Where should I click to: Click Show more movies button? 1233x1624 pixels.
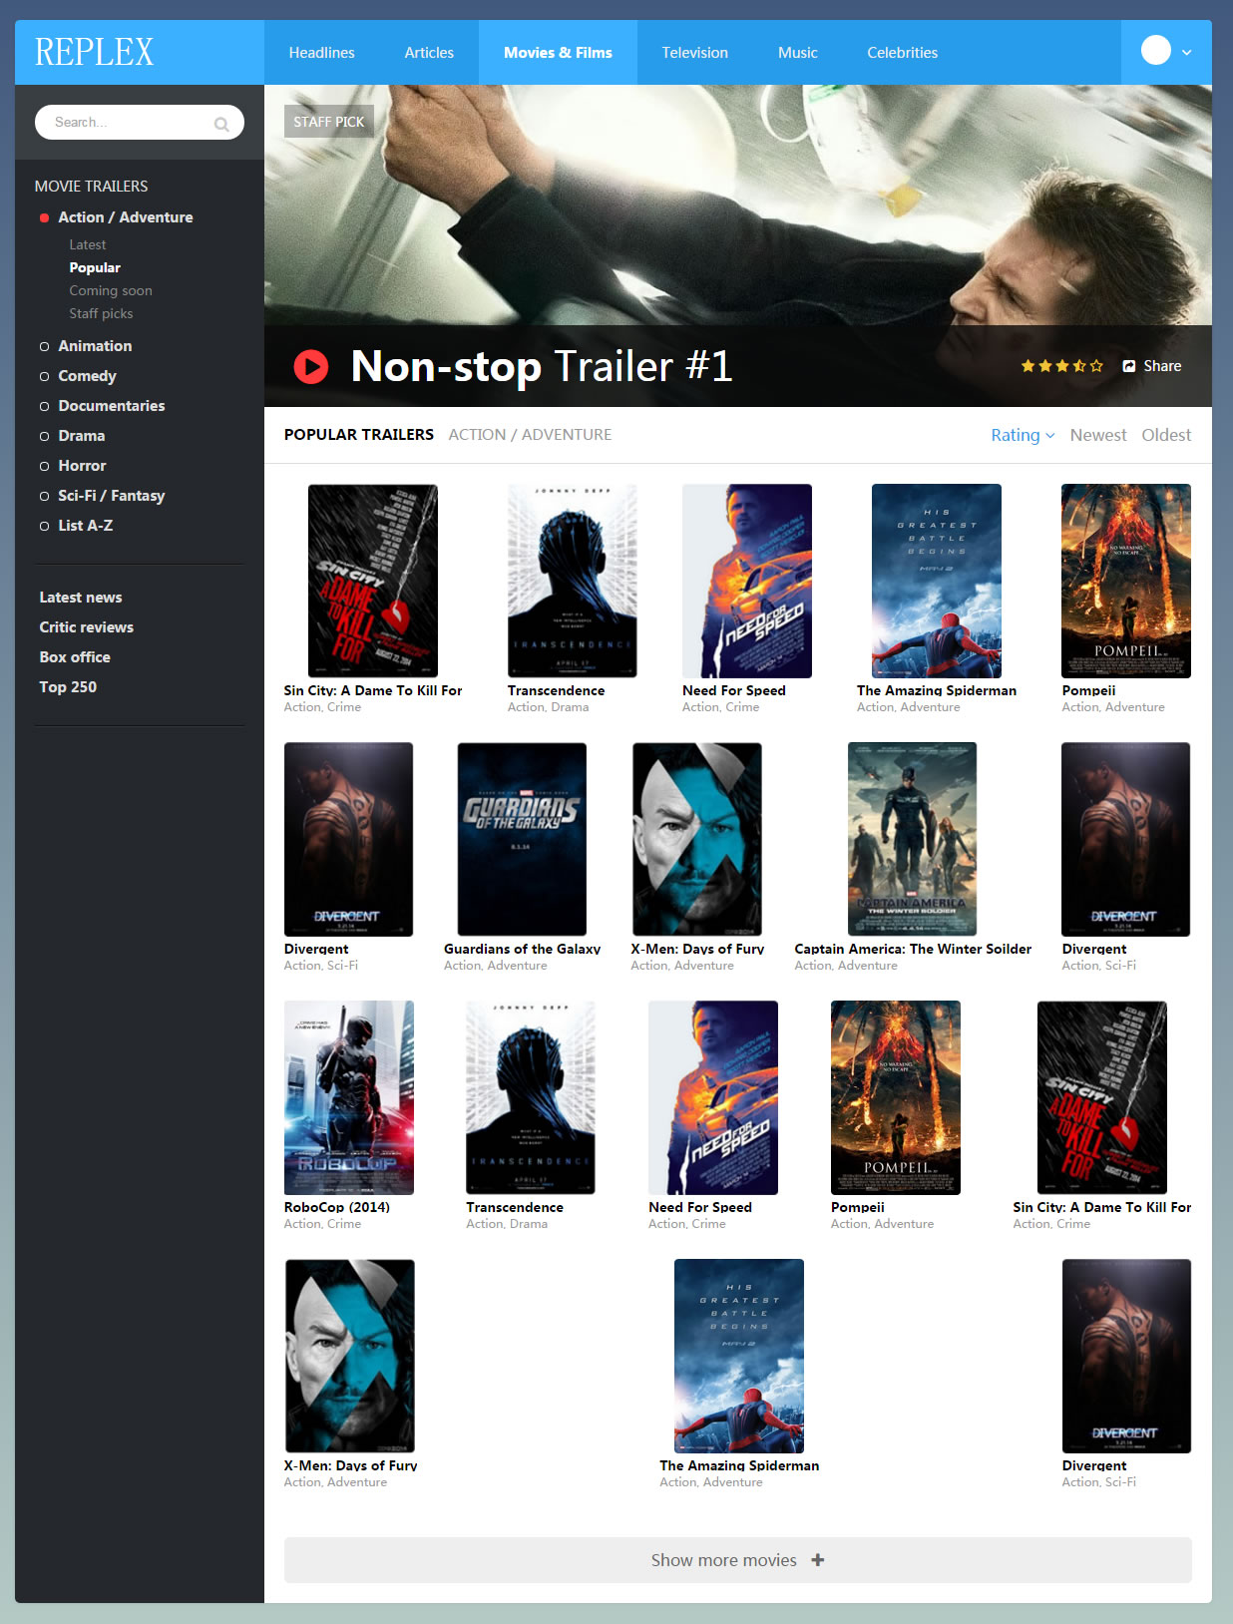[x=738, y=1560]
